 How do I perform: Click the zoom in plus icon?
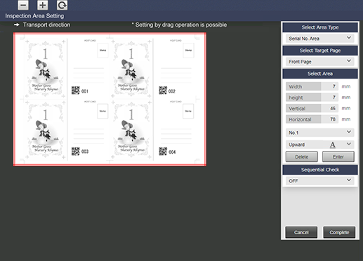tap(43, 5)
